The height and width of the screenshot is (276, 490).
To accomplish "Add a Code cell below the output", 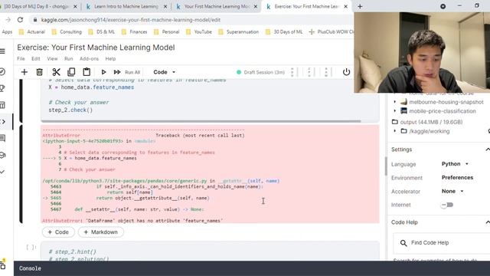I will (x=58, y=232).
